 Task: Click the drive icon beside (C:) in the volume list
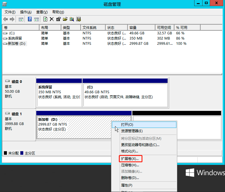5,33
